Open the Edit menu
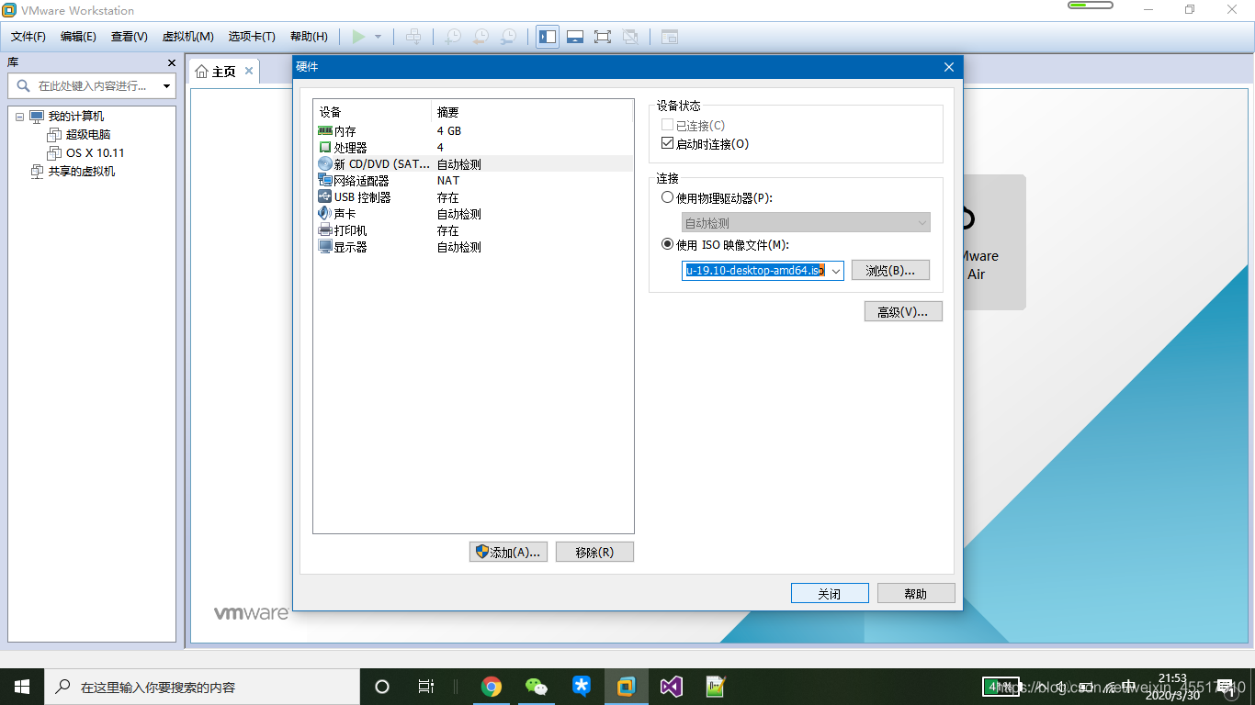The height and width of the screenshot is (705, 1255). tap(78, 37)
